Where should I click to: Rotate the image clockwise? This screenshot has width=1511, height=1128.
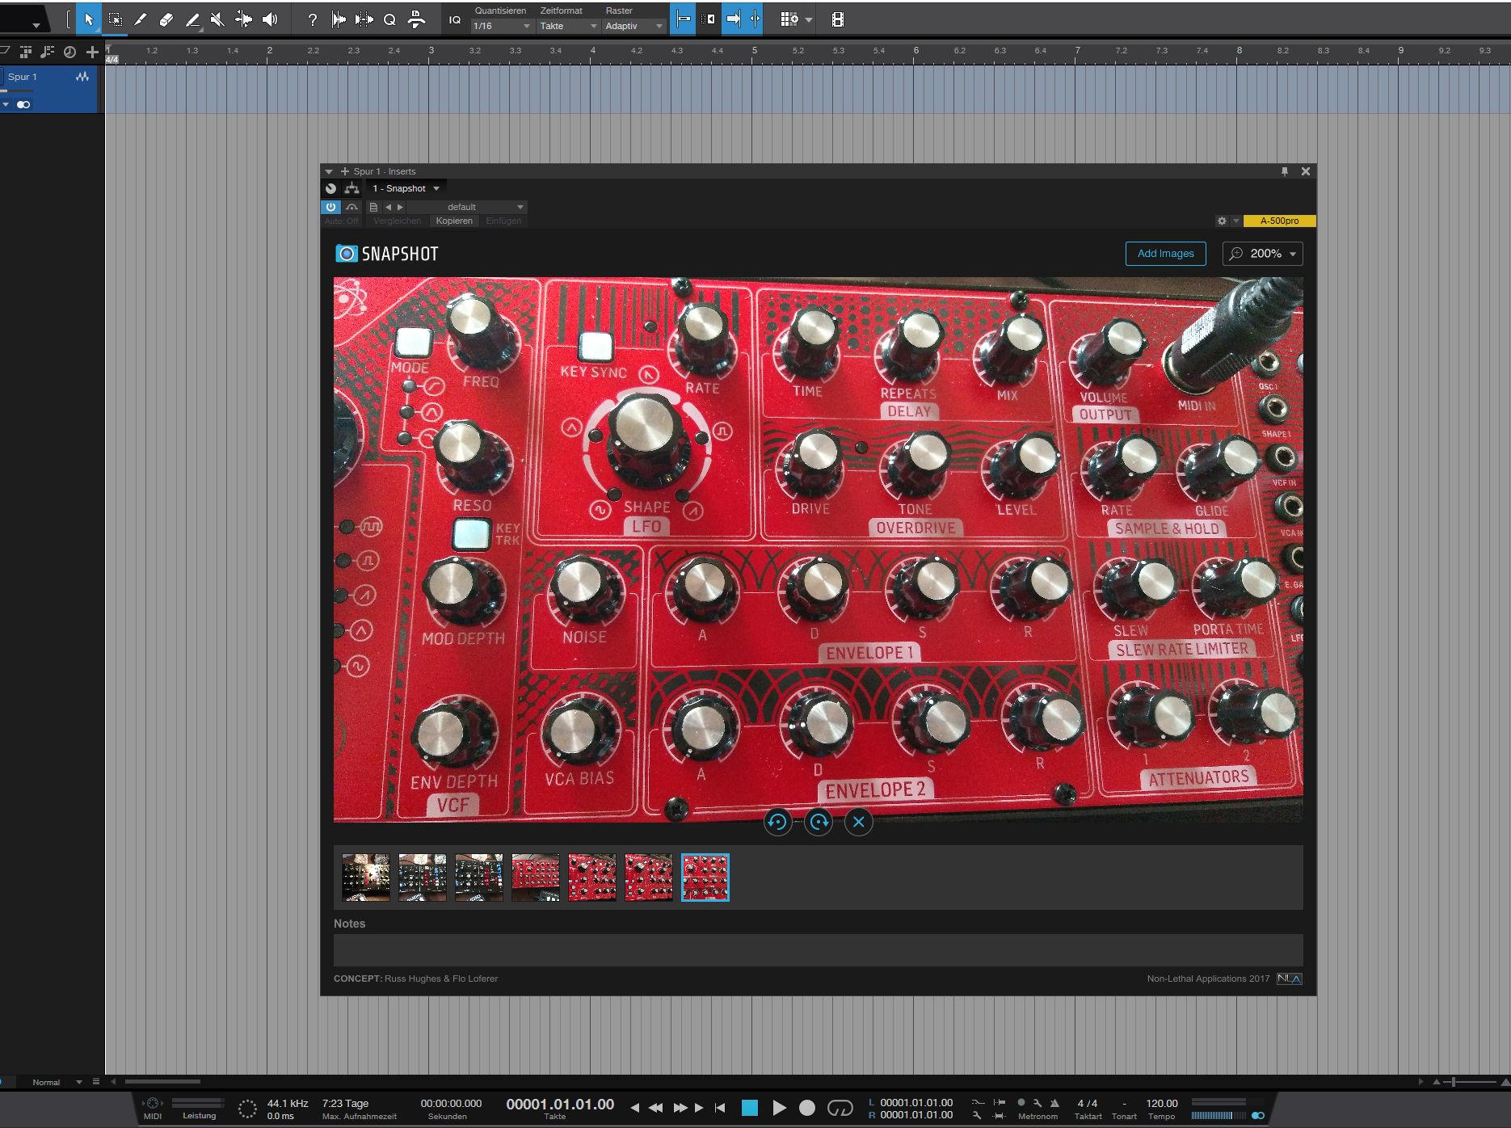pyautogui.click(x=818, y=822)
